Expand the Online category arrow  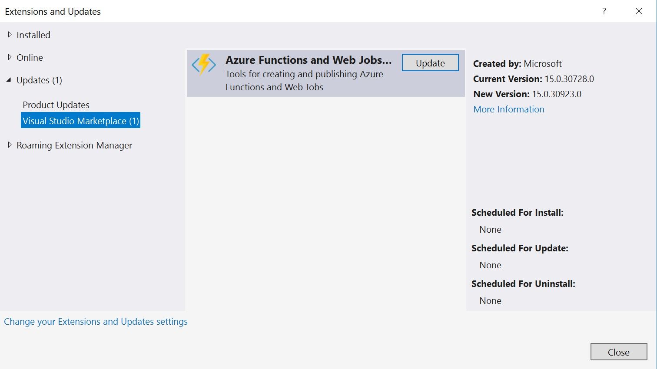coord(10,57)
